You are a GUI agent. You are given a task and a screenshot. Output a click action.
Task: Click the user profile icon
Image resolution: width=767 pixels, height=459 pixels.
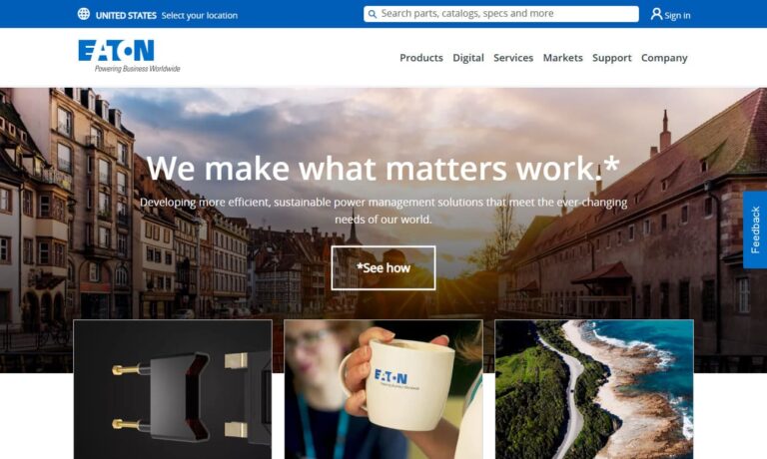pos(656,14)
